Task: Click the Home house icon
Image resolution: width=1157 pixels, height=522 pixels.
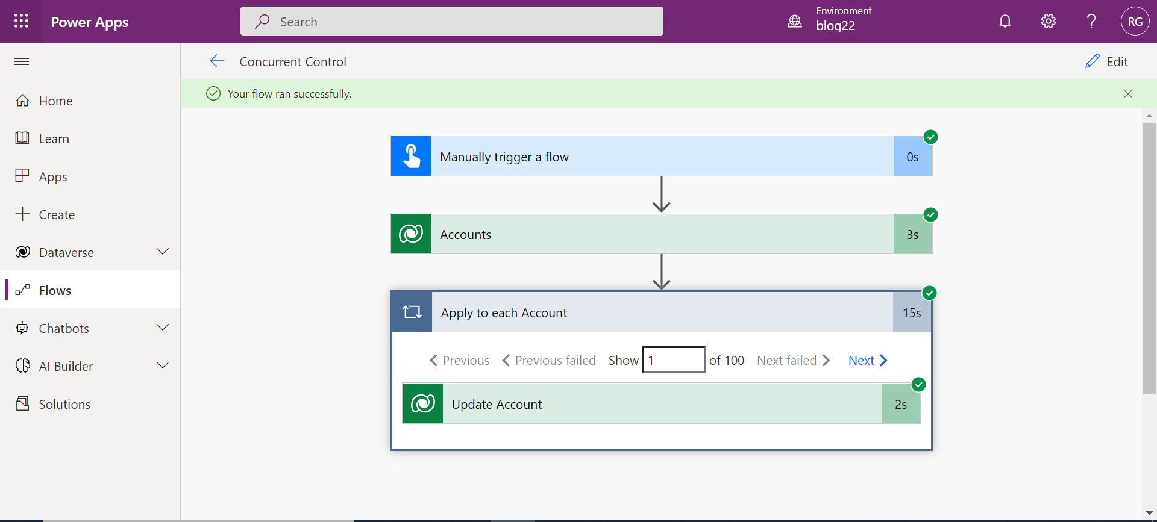Action: pos(22,101)
